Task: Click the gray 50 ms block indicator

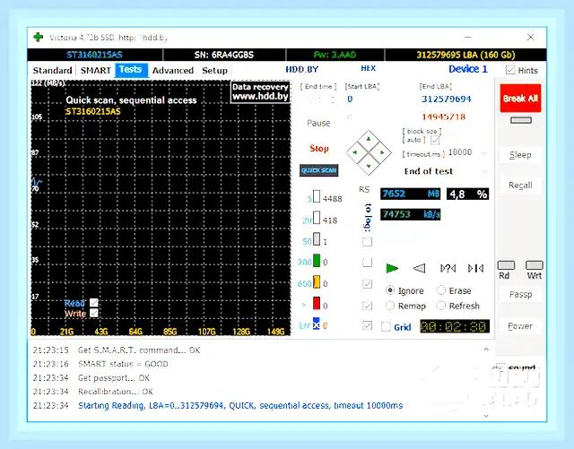Action: [317, 239]
